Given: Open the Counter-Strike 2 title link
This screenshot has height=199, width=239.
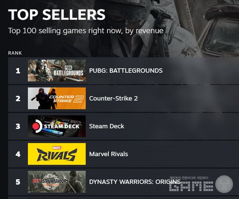Looking at the screenshot, I should pos(114,99).
